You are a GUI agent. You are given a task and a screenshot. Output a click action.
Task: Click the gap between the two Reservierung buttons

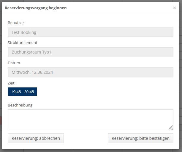(86, 138)
